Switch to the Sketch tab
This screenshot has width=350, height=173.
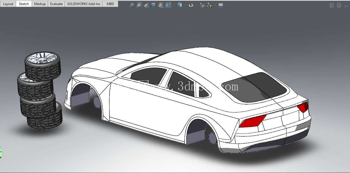coord(24,4)
